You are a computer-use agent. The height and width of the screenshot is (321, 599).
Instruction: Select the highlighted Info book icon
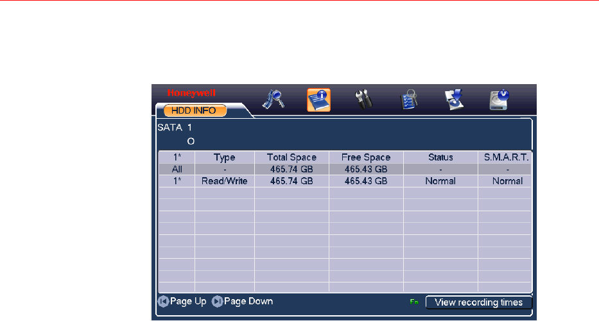(x=318, y=100)
